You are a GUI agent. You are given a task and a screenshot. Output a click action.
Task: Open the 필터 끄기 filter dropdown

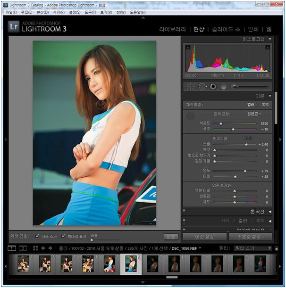(x=252, y=248)
